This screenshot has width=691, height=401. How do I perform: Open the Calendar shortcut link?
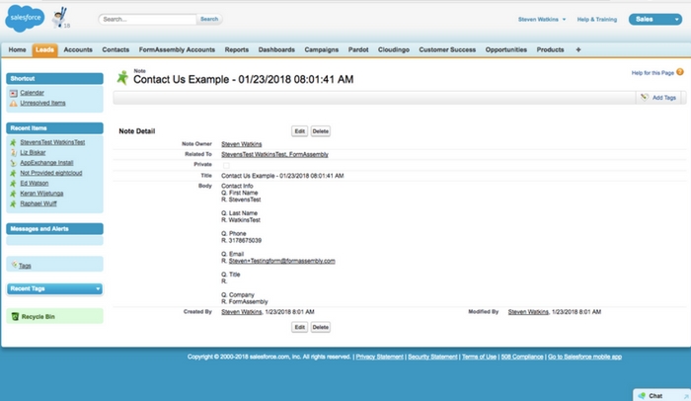(33, 93)
